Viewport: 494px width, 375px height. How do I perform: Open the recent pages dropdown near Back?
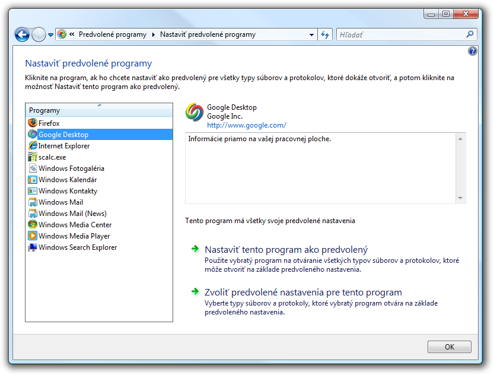click(x=50, y=35)
